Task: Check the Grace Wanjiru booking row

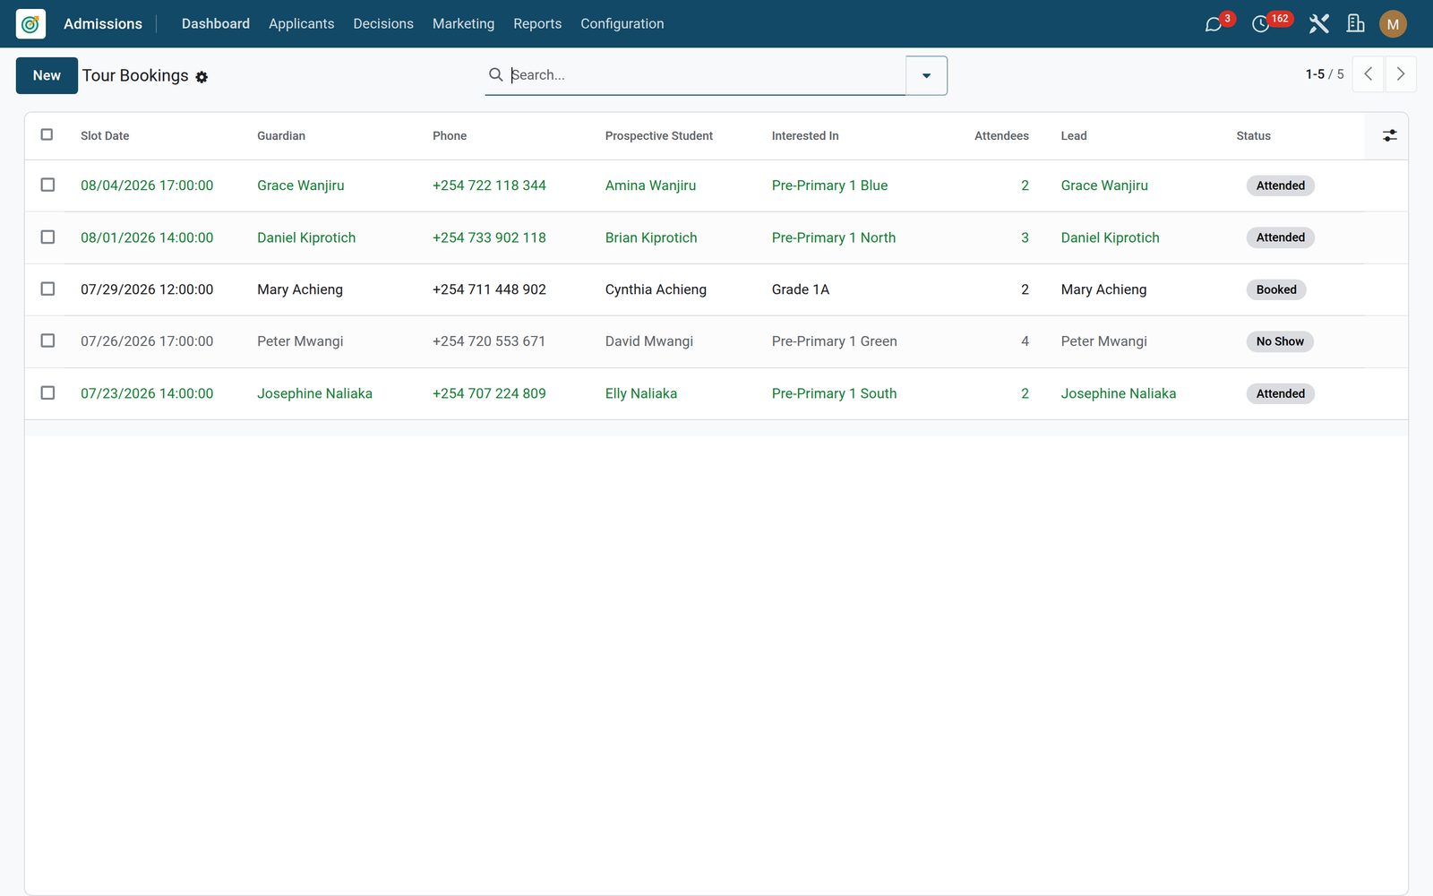Action: coord(47,185)
